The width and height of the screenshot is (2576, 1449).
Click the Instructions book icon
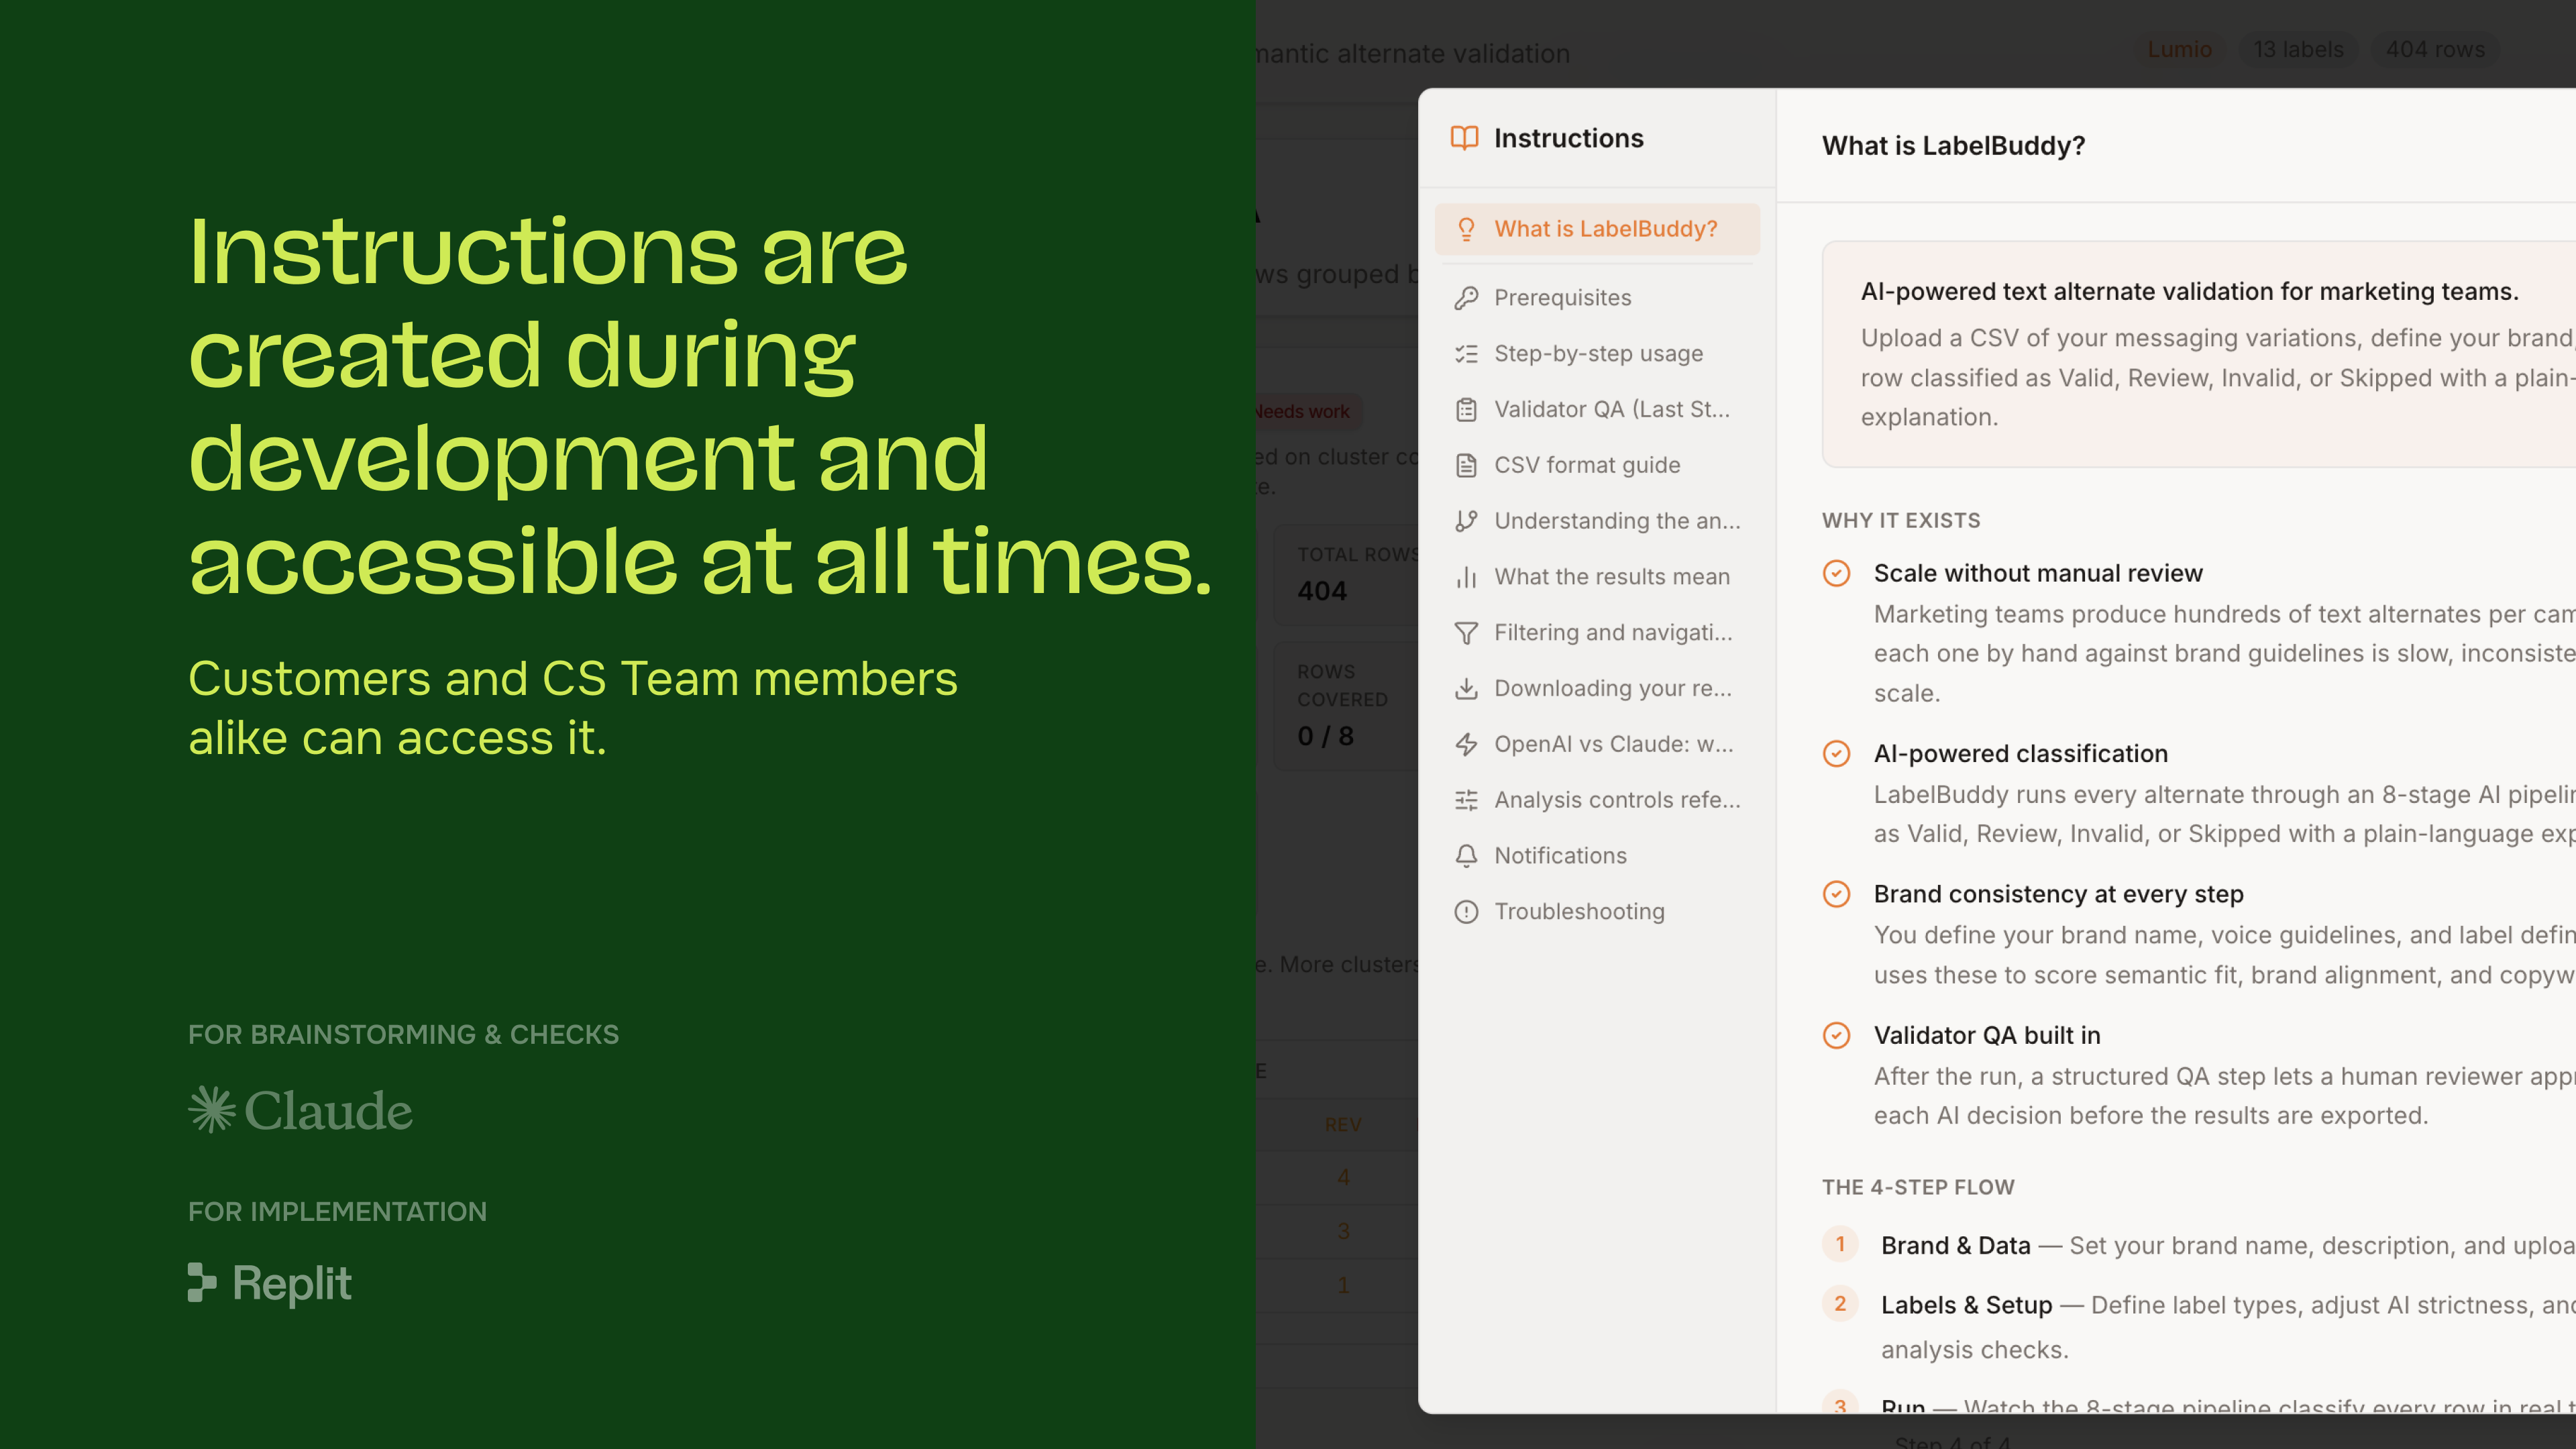coord(1464,138)
